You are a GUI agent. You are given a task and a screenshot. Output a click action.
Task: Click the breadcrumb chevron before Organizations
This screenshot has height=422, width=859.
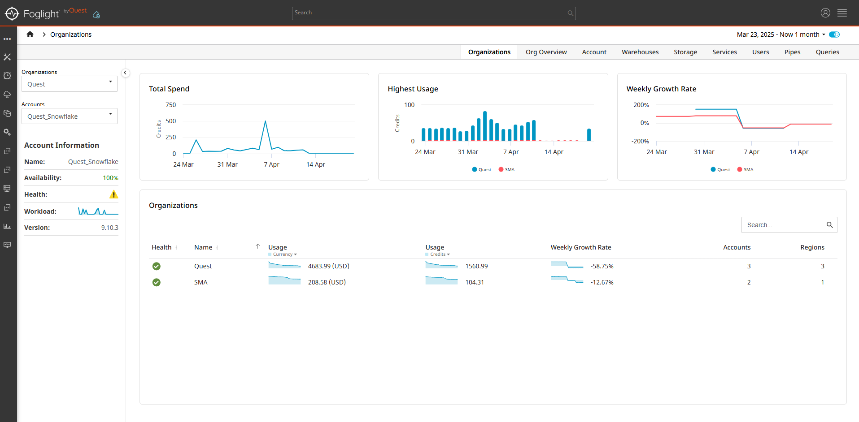click(44, 34)
